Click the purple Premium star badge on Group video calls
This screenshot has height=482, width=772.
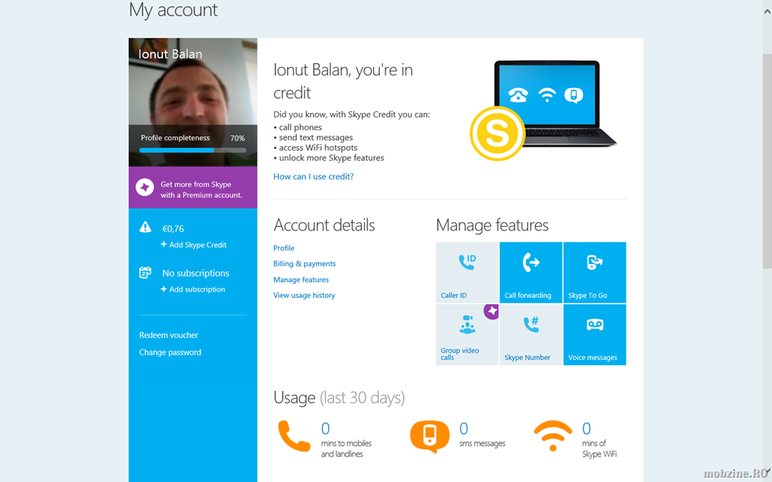pyautogui.click(x=492, y=311)
